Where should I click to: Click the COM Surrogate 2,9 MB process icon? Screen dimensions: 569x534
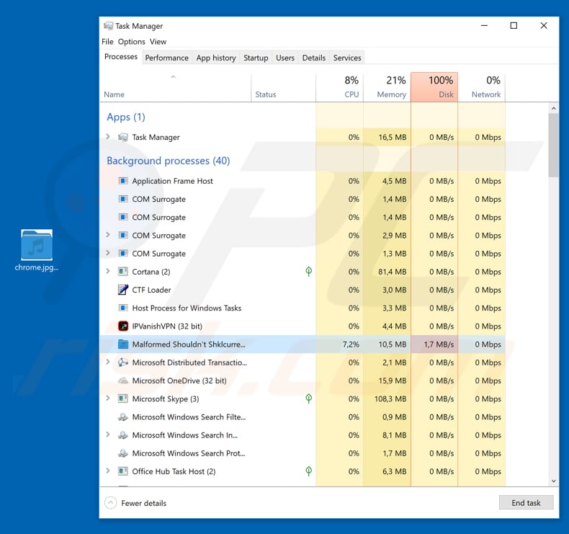(123, 235)
